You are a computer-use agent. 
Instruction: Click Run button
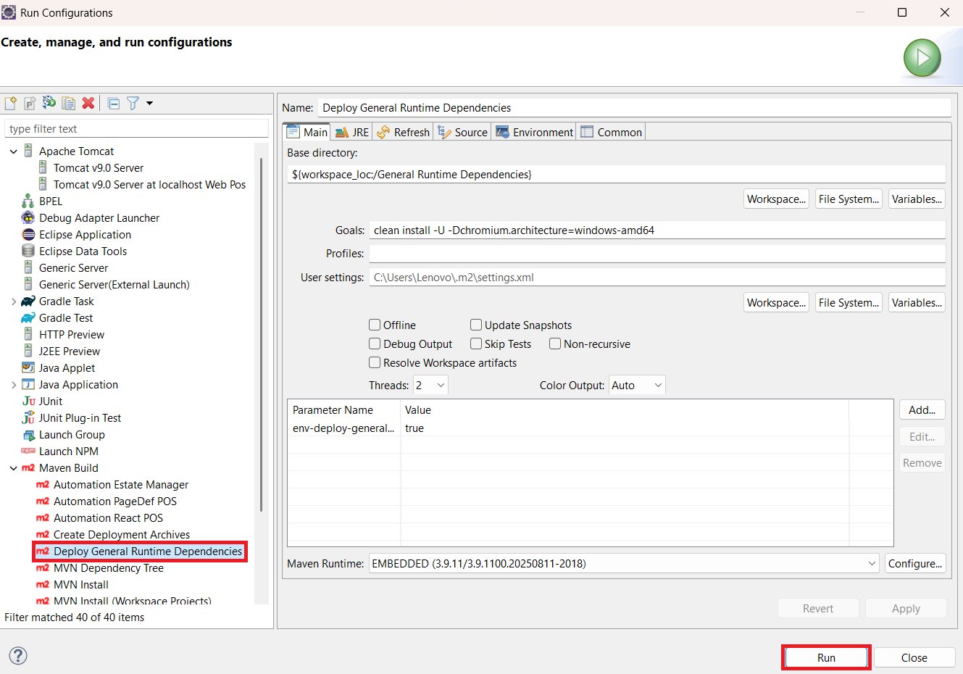826,657
